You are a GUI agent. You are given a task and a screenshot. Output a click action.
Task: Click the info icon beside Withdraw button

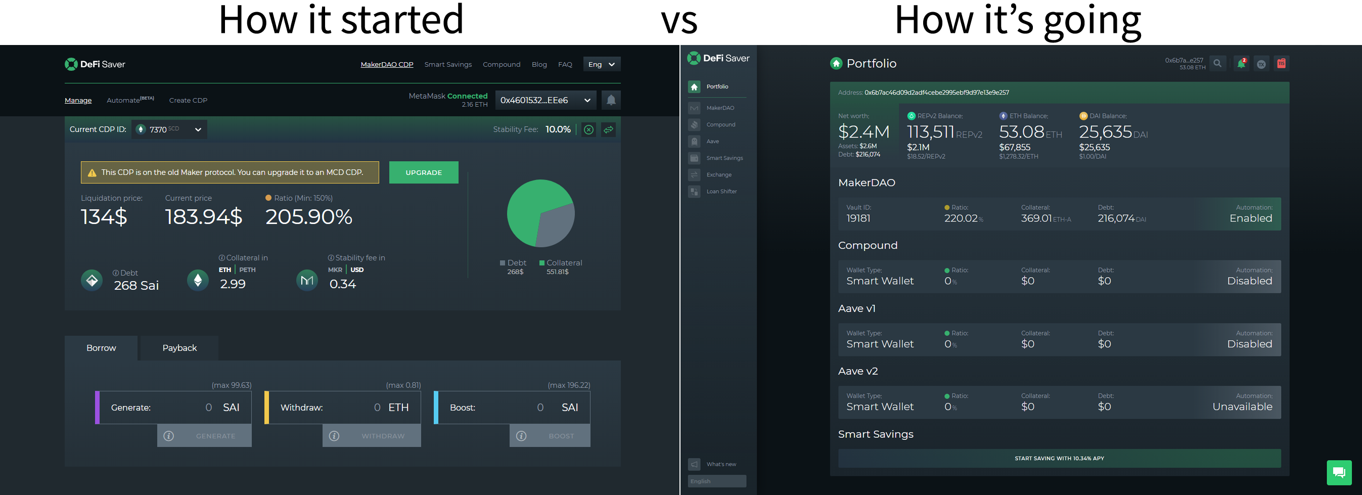pyautogui.click(x=334, y=436)
